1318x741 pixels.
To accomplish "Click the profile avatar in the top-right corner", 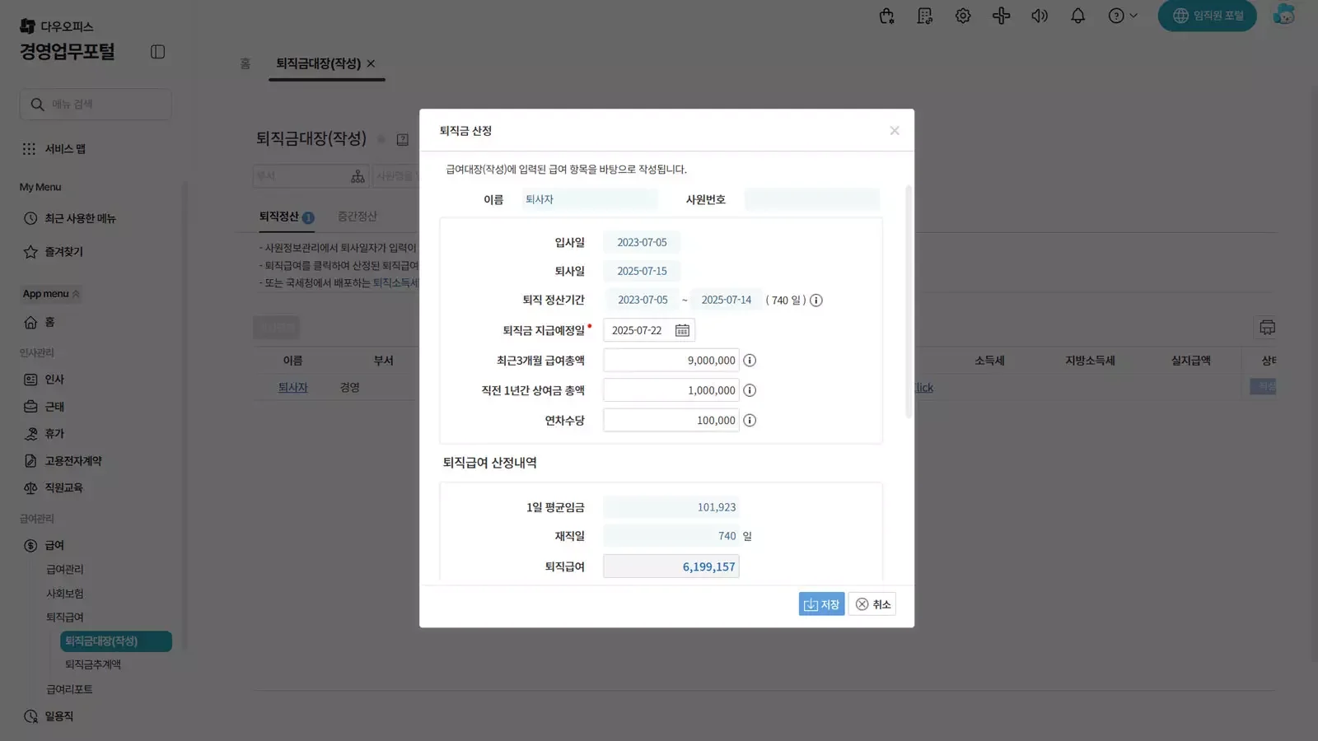I will [x=1283, y=15].
